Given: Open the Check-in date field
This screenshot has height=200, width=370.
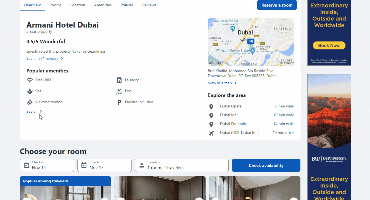Looking at the screenshot, I should (47, 165).
